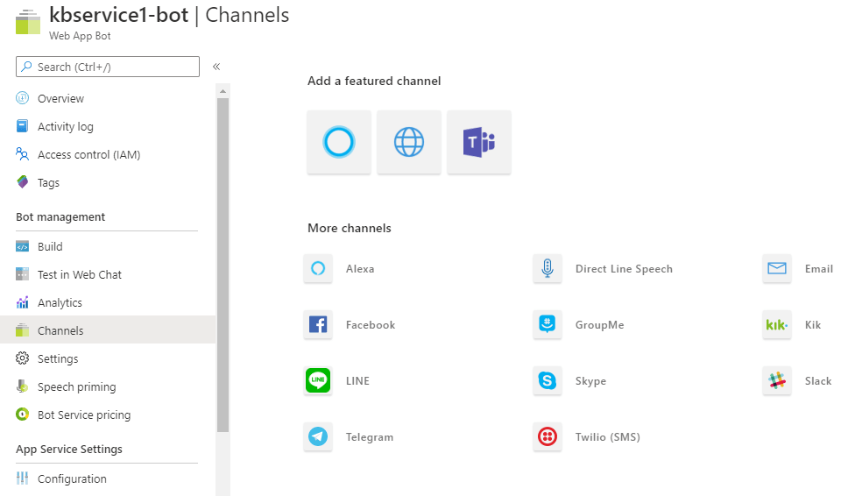Select the Skype channel label
The width and height of the screenshot is (848, 496).
pyautogui.click(x=590, y=381)
